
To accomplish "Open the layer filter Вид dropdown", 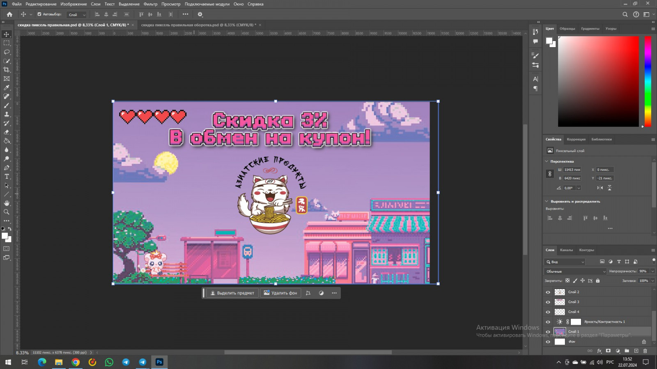I will point(565,262).
